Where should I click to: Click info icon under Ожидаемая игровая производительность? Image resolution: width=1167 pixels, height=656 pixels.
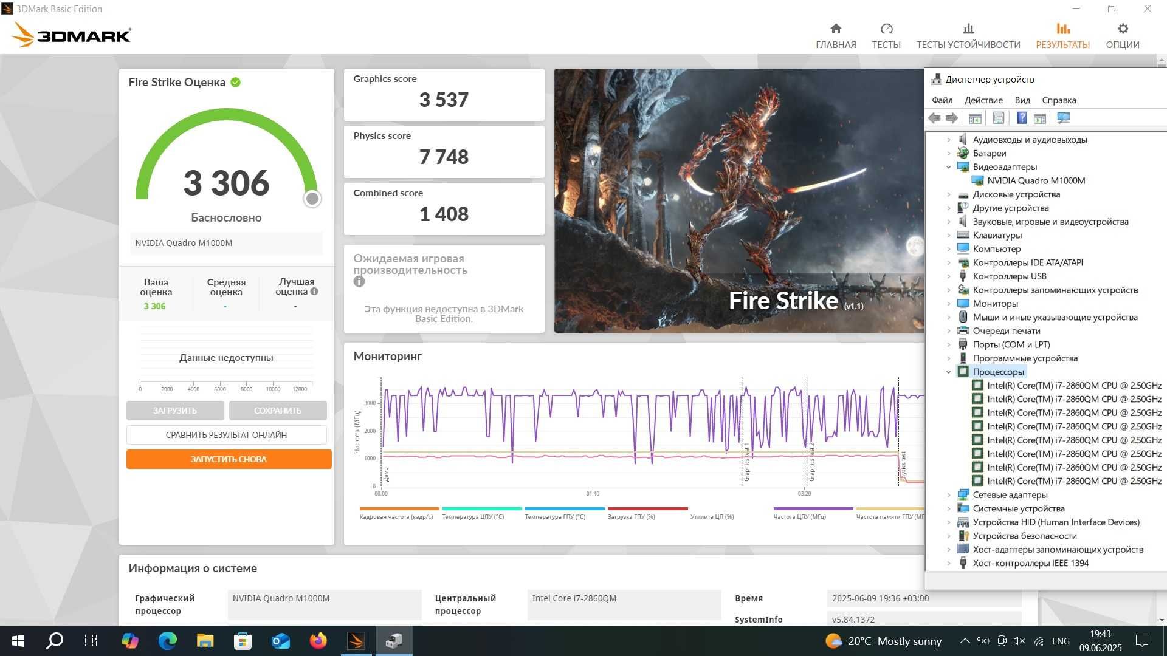359,281
